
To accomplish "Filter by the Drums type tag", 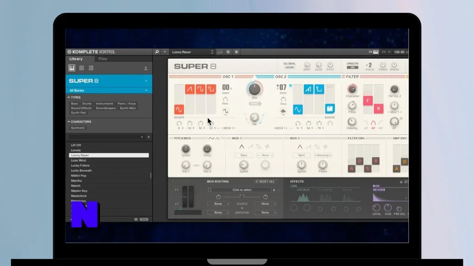I will click(87, 103).
